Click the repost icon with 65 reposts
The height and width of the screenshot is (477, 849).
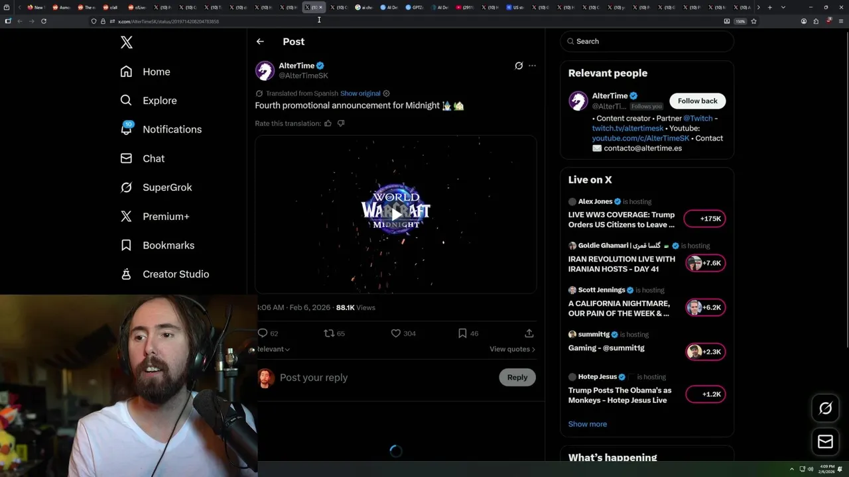click(x=329, y=333)
